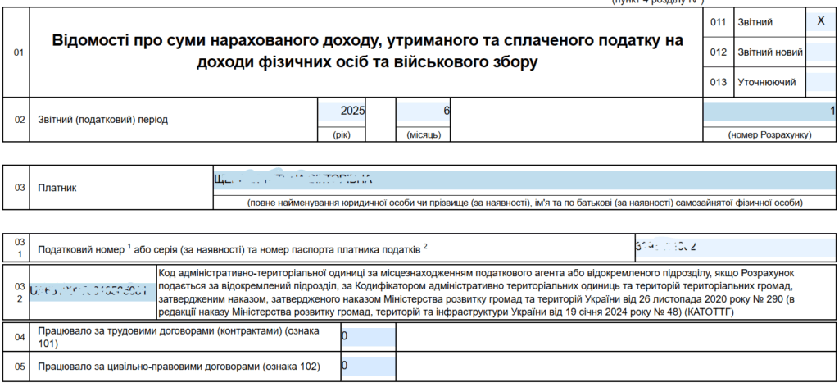Screen dimensions: 839x387
Task: Check the Звітний новий box
Action: tap(821, 52)
